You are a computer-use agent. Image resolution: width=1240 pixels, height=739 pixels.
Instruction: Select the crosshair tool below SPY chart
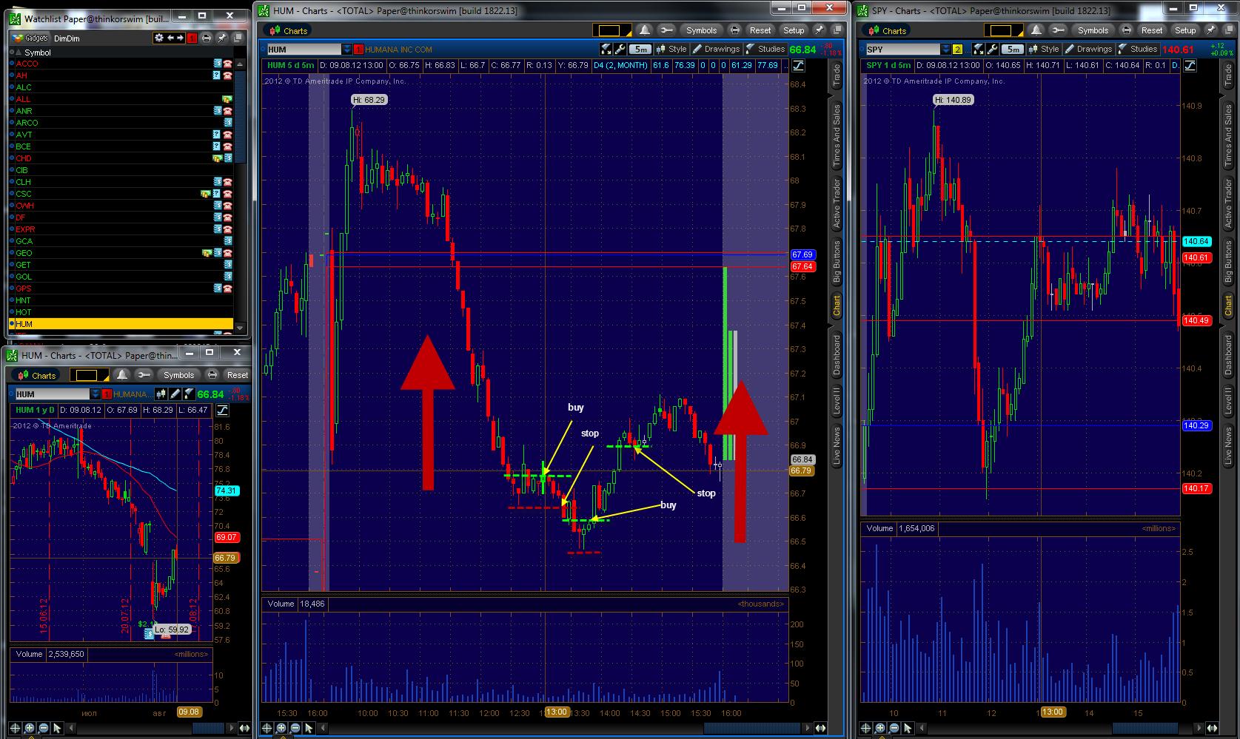(866, 728)
